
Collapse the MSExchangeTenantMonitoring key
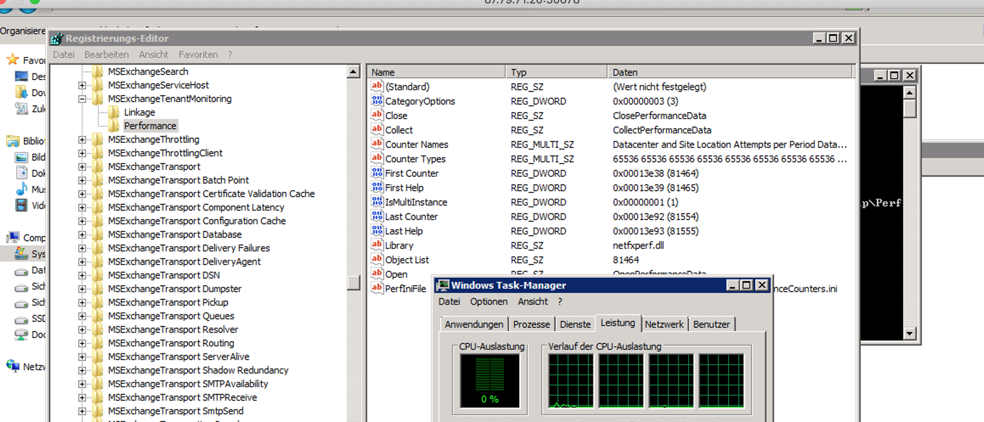[x=82, y=99]
